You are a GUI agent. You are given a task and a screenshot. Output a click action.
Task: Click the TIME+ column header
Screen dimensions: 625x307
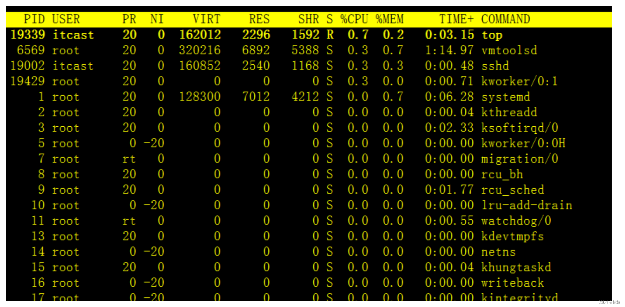click(456, 19)
